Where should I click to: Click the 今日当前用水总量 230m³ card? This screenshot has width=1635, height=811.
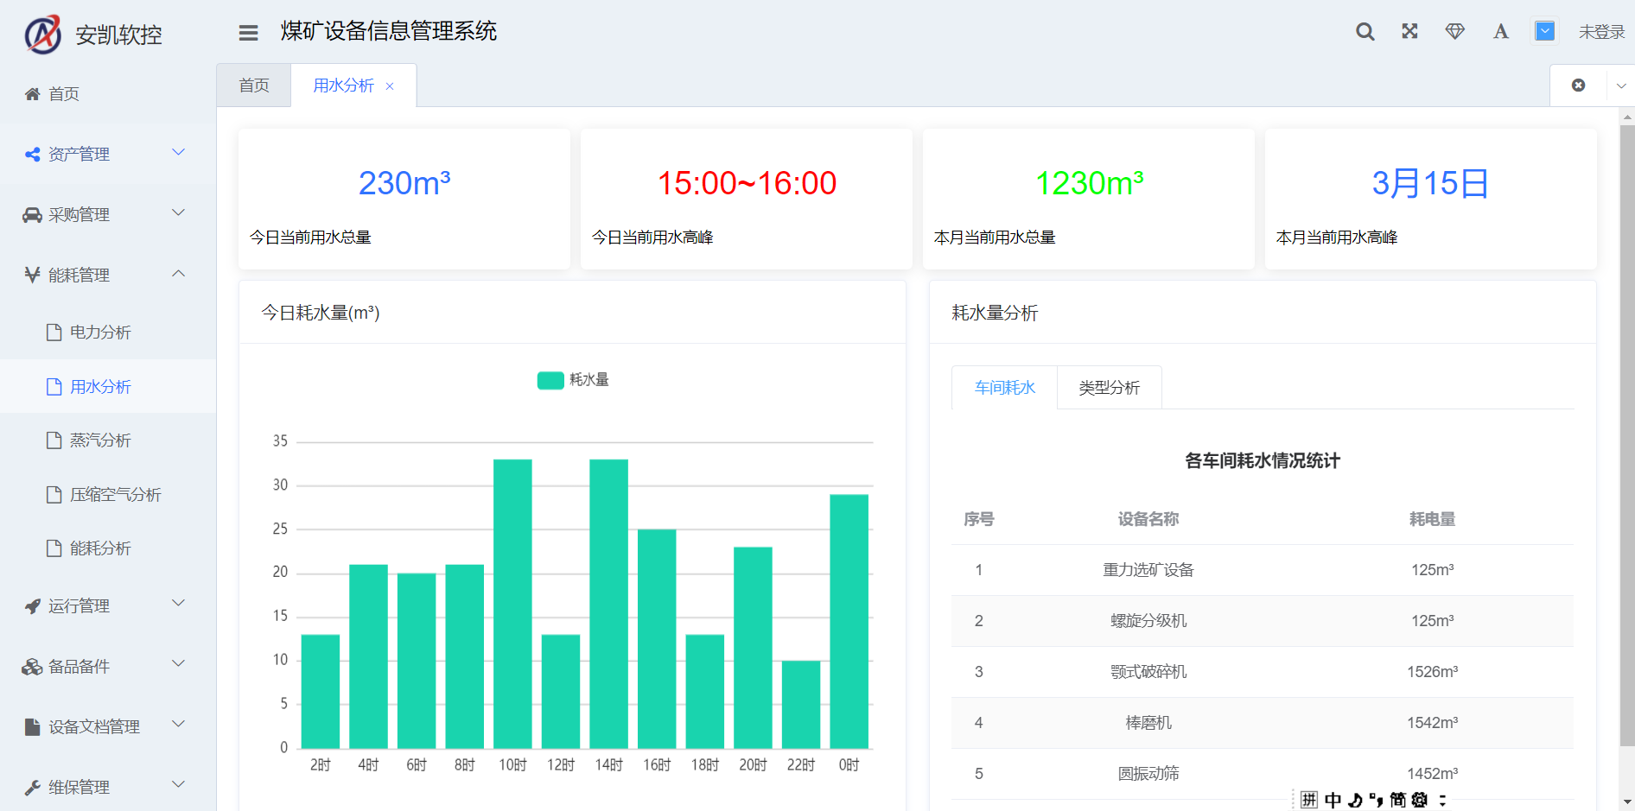pyautogui.click(x=404, y=200)
